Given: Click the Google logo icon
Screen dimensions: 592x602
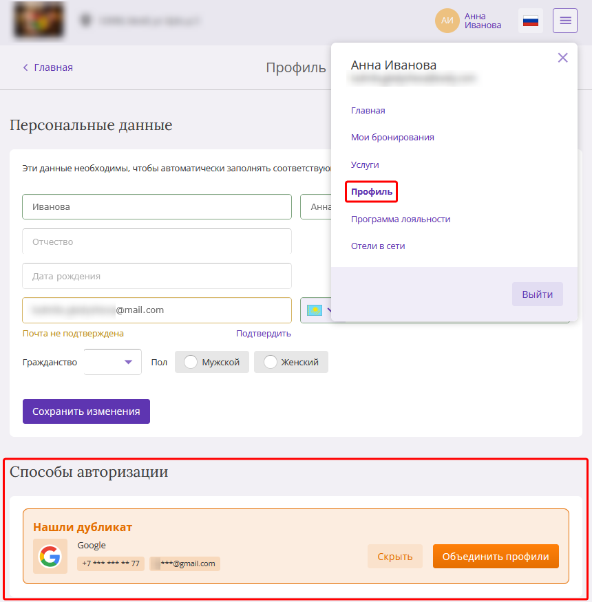Looking at the screenshot, I should tap(50, 556).
